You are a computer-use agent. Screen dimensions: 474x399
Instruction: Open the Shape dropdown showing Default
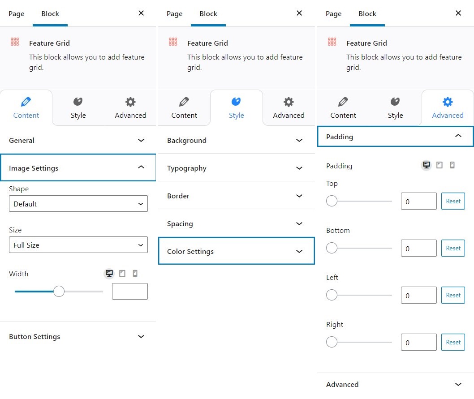pyautogui.click(x=78, y=204)
